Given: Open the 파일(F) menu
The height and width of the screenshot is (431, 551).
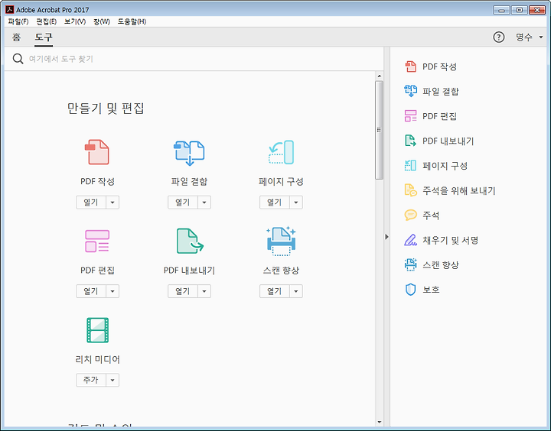Looking at the screenshot, I should pos(18,21).
